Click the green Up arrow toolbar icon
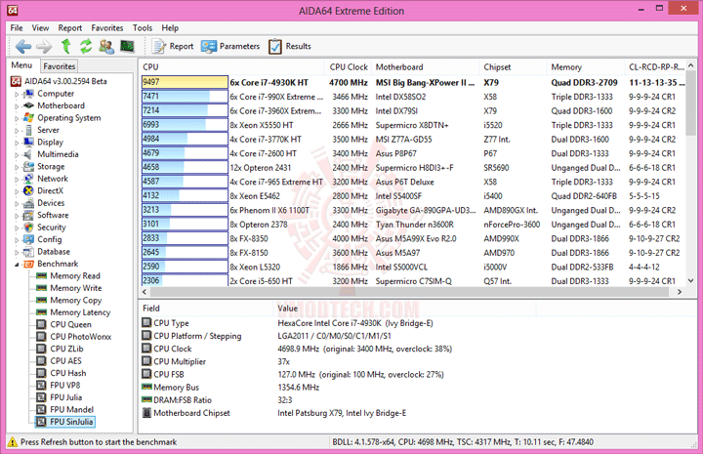703x454 pixels. coord(66,46)
